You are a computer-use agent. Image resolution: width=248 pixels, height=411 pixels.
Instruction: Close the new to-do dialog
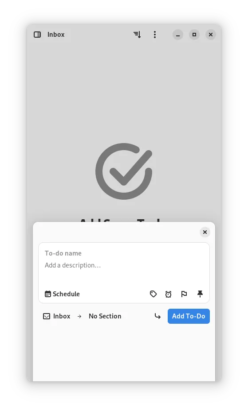click(x=205, y=232)
